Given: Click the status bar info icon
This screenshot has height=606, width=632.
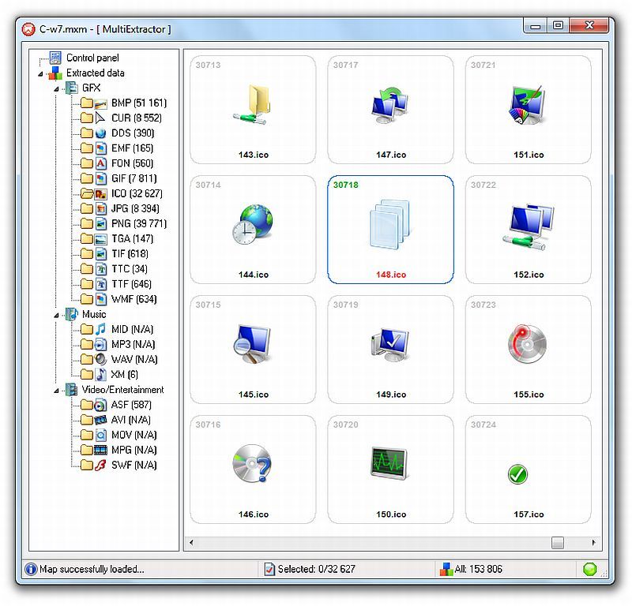Looking at the screenshot, I should coord(31,569).
